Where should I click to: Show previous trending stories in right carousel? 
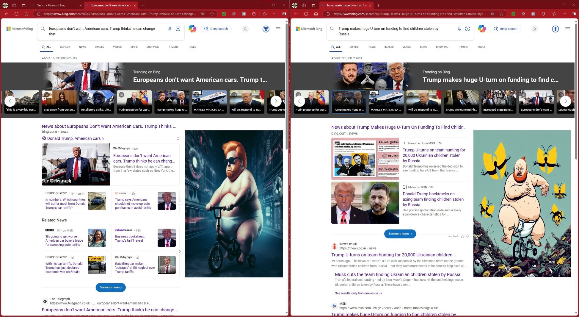(x=299, y=101)
